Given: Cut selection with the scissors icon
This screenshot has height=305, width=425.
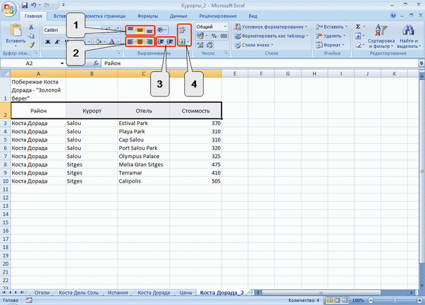Looking at the screenshot, I should point(31,27).
